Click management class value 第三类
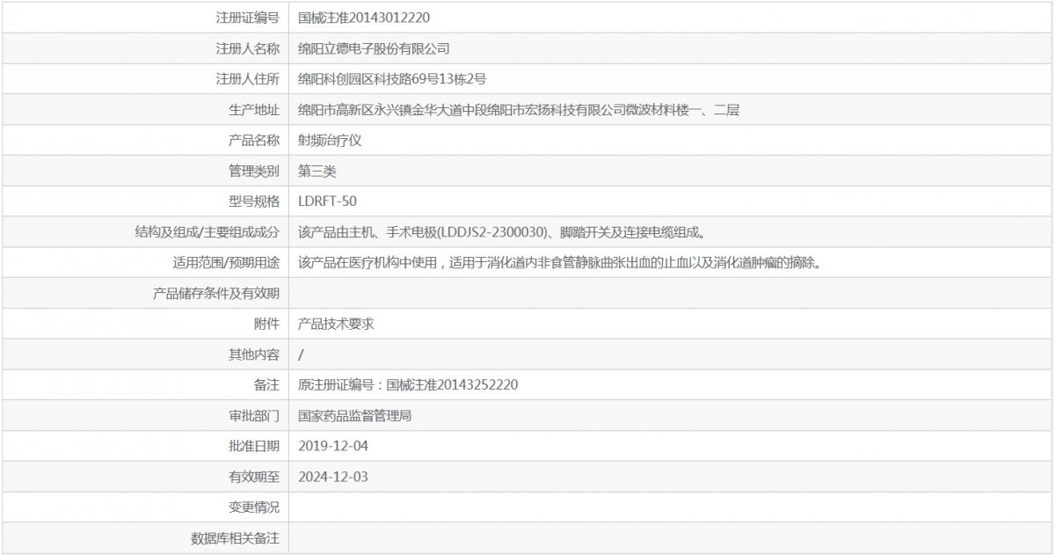The image size is (1055, 555). pyautogui.click(x=317, y=171)
